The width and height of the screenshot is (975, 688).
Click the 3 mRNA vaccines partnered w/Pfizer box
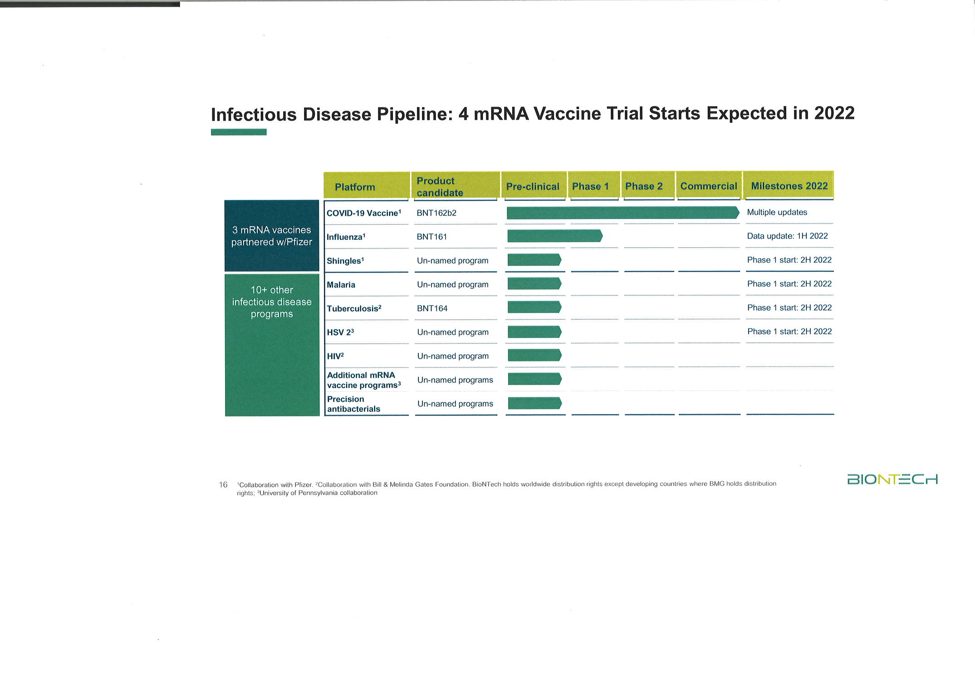[272, 236]
